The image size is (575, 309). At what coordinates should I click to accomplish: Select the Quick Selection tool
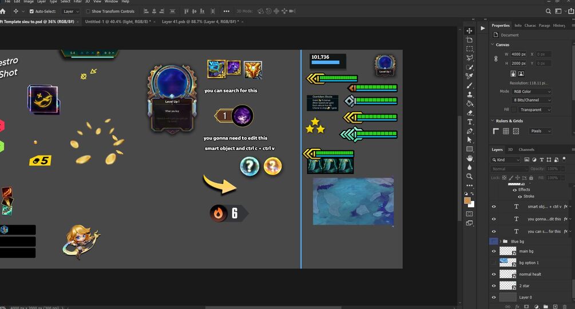click(x=469, y=67)
